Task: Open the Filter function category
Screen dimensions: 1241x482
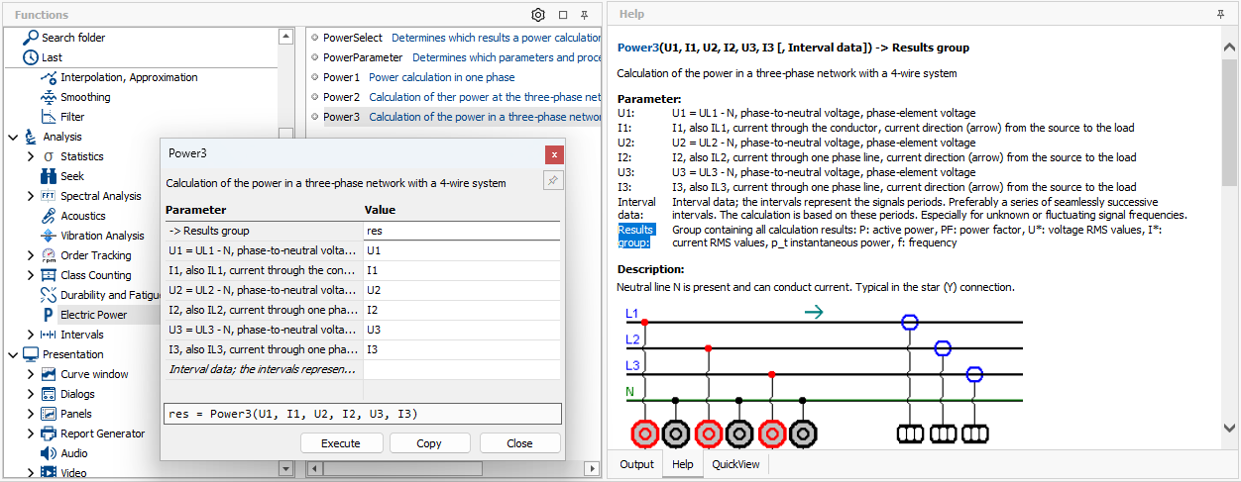Action: [72, 117]
